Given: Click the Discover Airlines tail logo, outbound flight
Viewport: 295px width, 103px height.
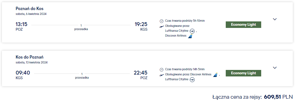Looking at the screenshot, I should coord(190,36).
